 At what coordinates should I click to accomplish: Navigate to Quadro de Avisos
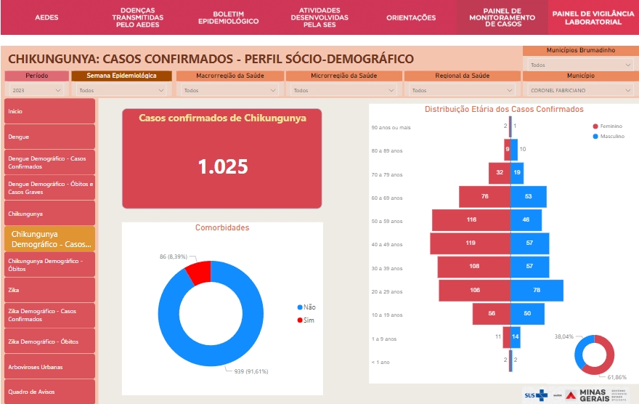point(49,392)
